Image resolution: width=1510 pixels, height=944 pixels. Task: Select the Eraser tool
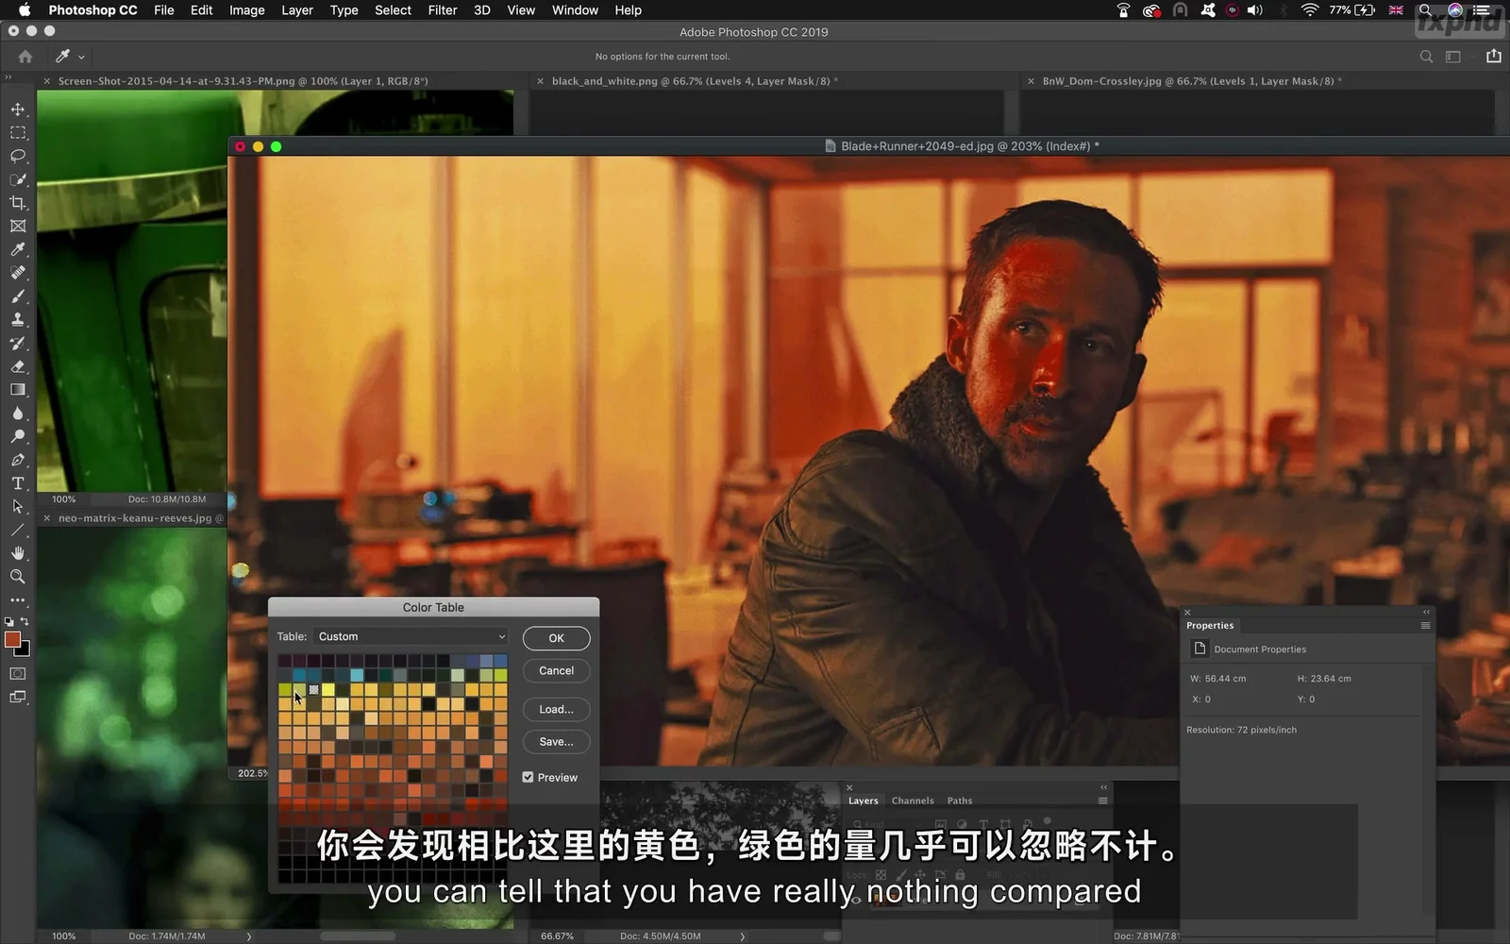(18, 366)
